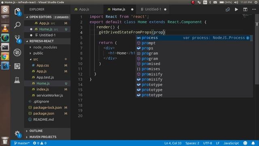Click Spaces: 2 indentation setting
The image size is (259, 146).
(192, 143)
